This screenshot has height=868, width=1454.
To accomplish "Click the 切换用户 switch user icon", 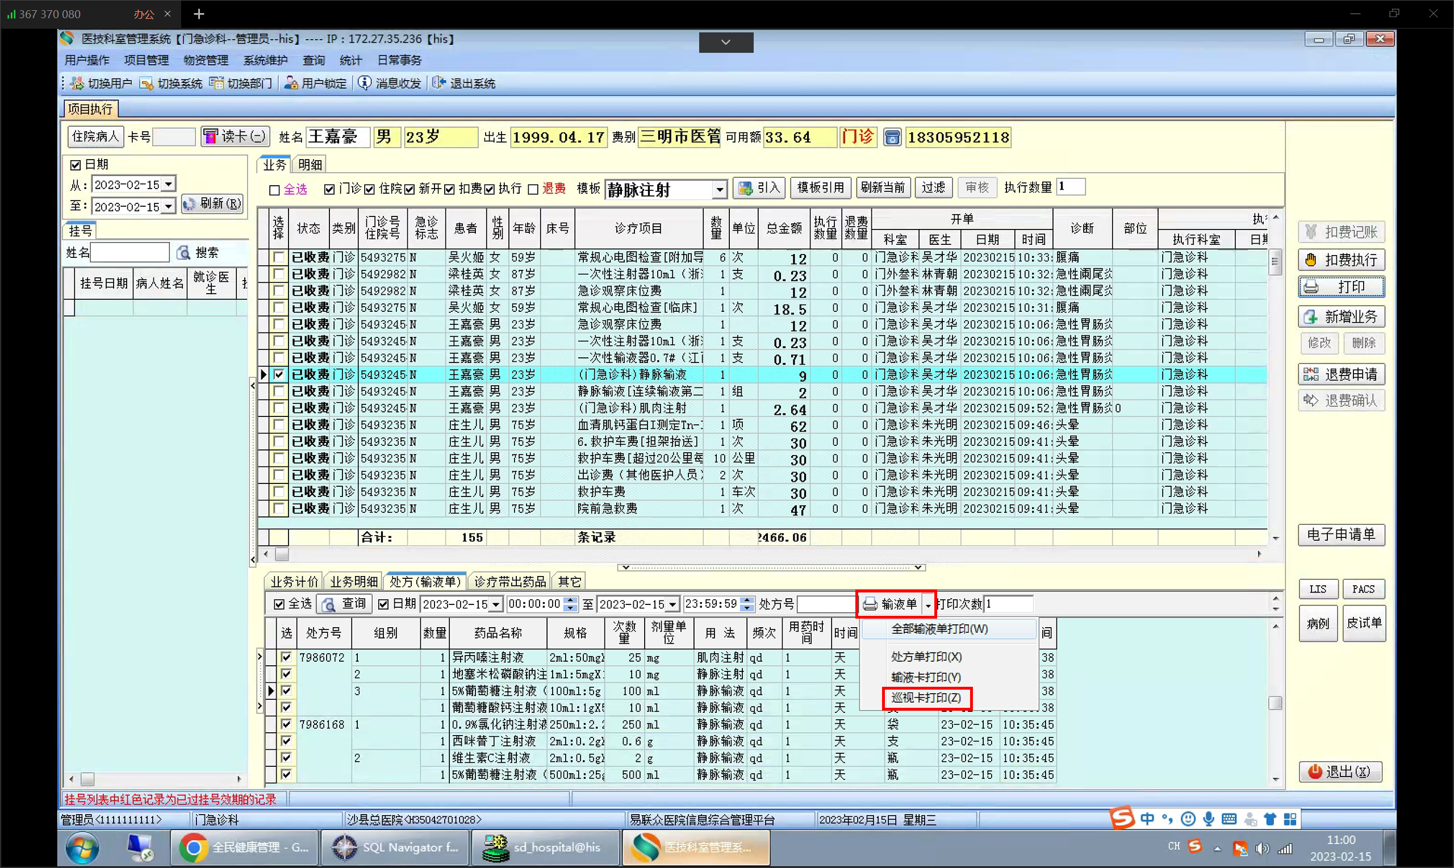I will tap(77, 83).
